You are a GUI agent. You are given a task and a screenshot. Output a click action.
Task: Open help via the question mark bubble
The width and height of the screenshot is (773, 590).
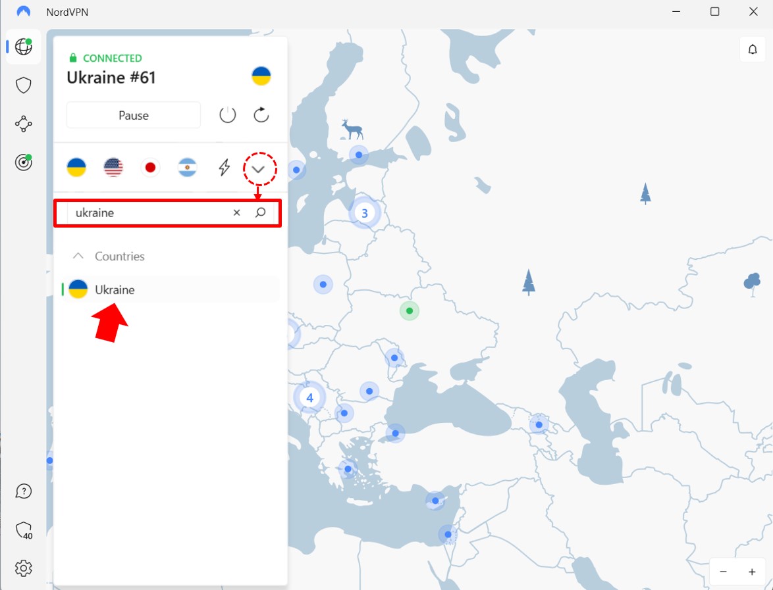pos(24,491)
